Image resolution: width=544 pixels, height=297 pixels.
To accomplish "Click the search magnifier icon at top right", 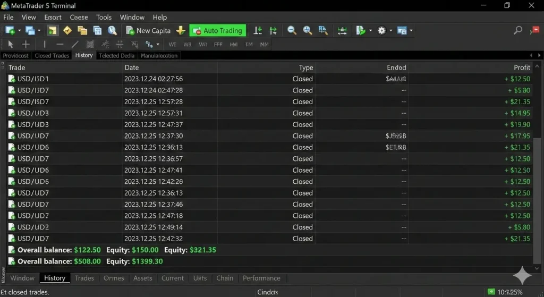I will tap(518, 30).
